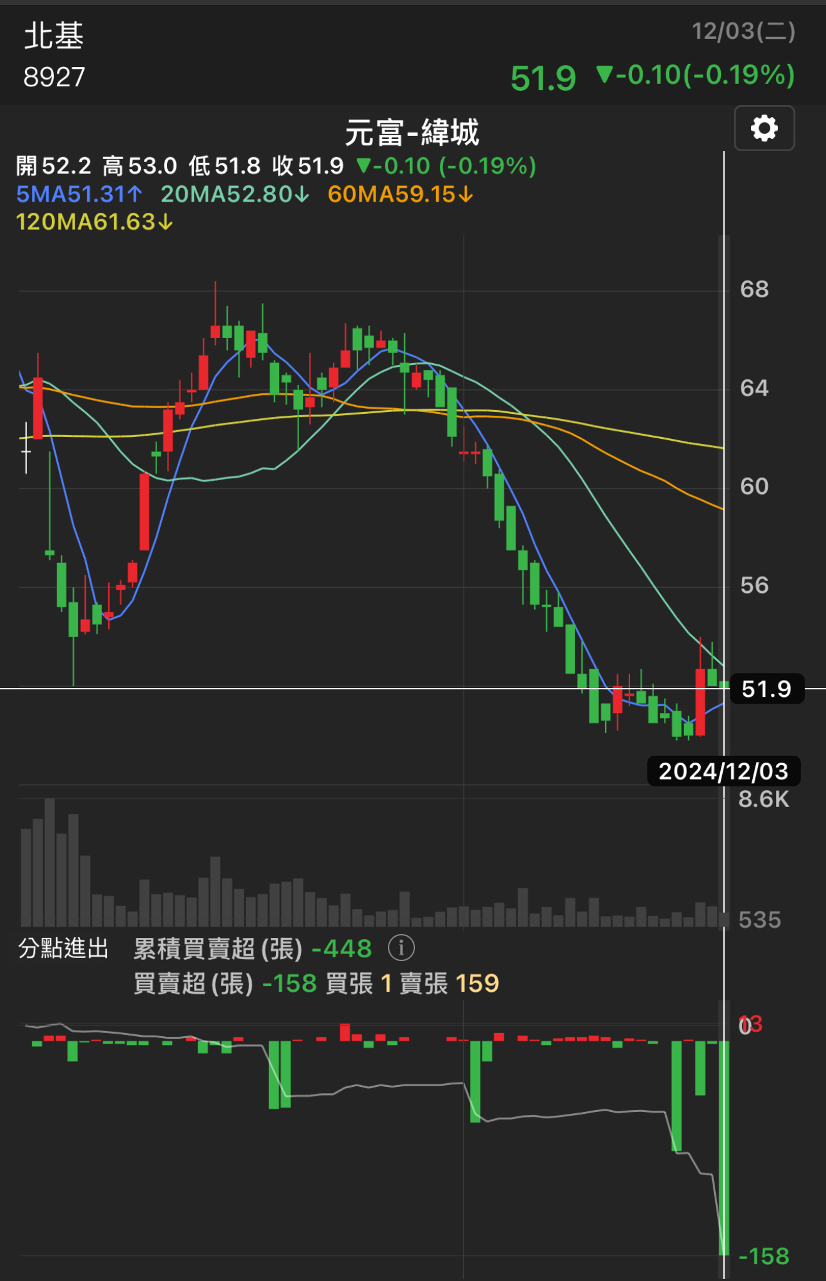
Task: Tap the 20MA52.80 moving average label
Action: point(235,194)
